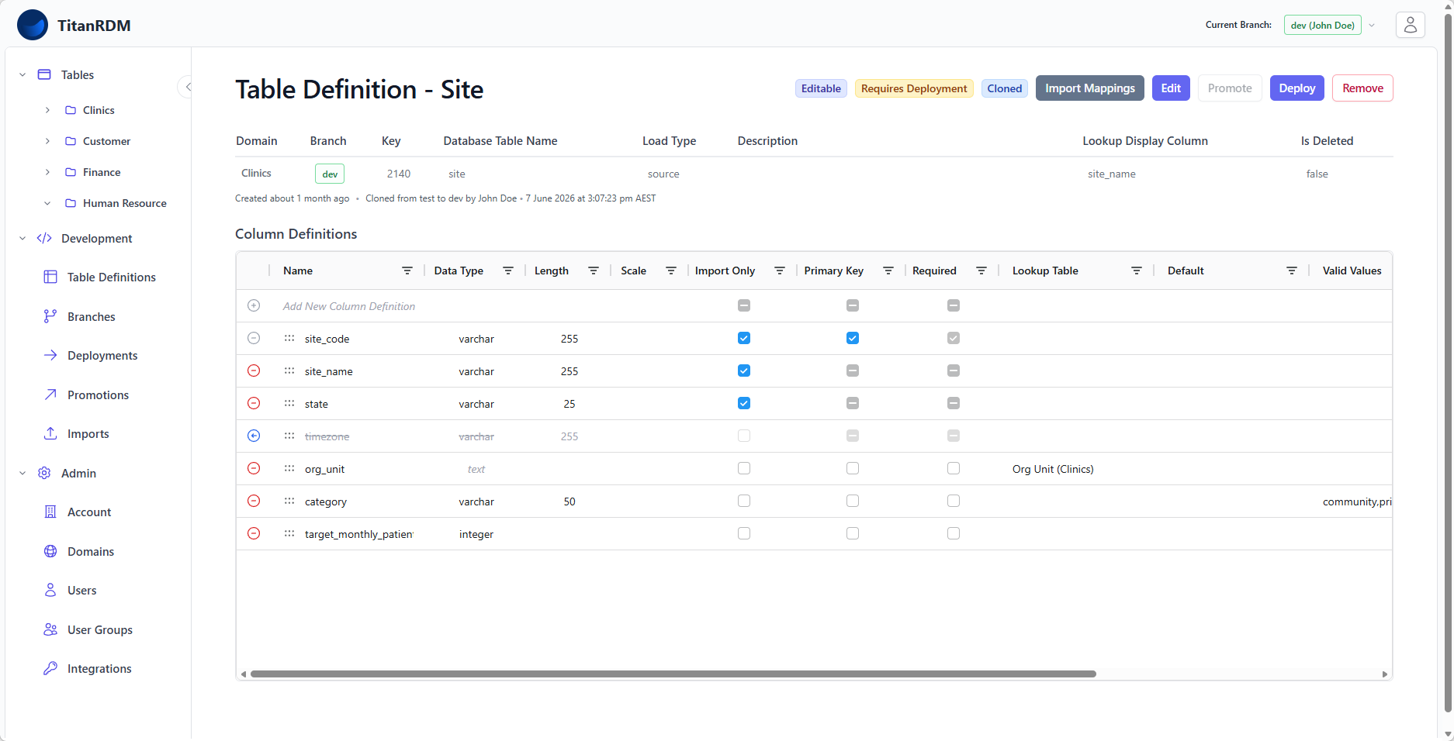
Task: Expand the Finance folder
Action: [47, 172]
